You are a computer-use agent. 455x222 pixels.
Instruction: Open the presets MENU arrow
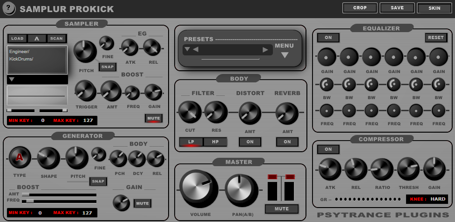pos(285,55)
